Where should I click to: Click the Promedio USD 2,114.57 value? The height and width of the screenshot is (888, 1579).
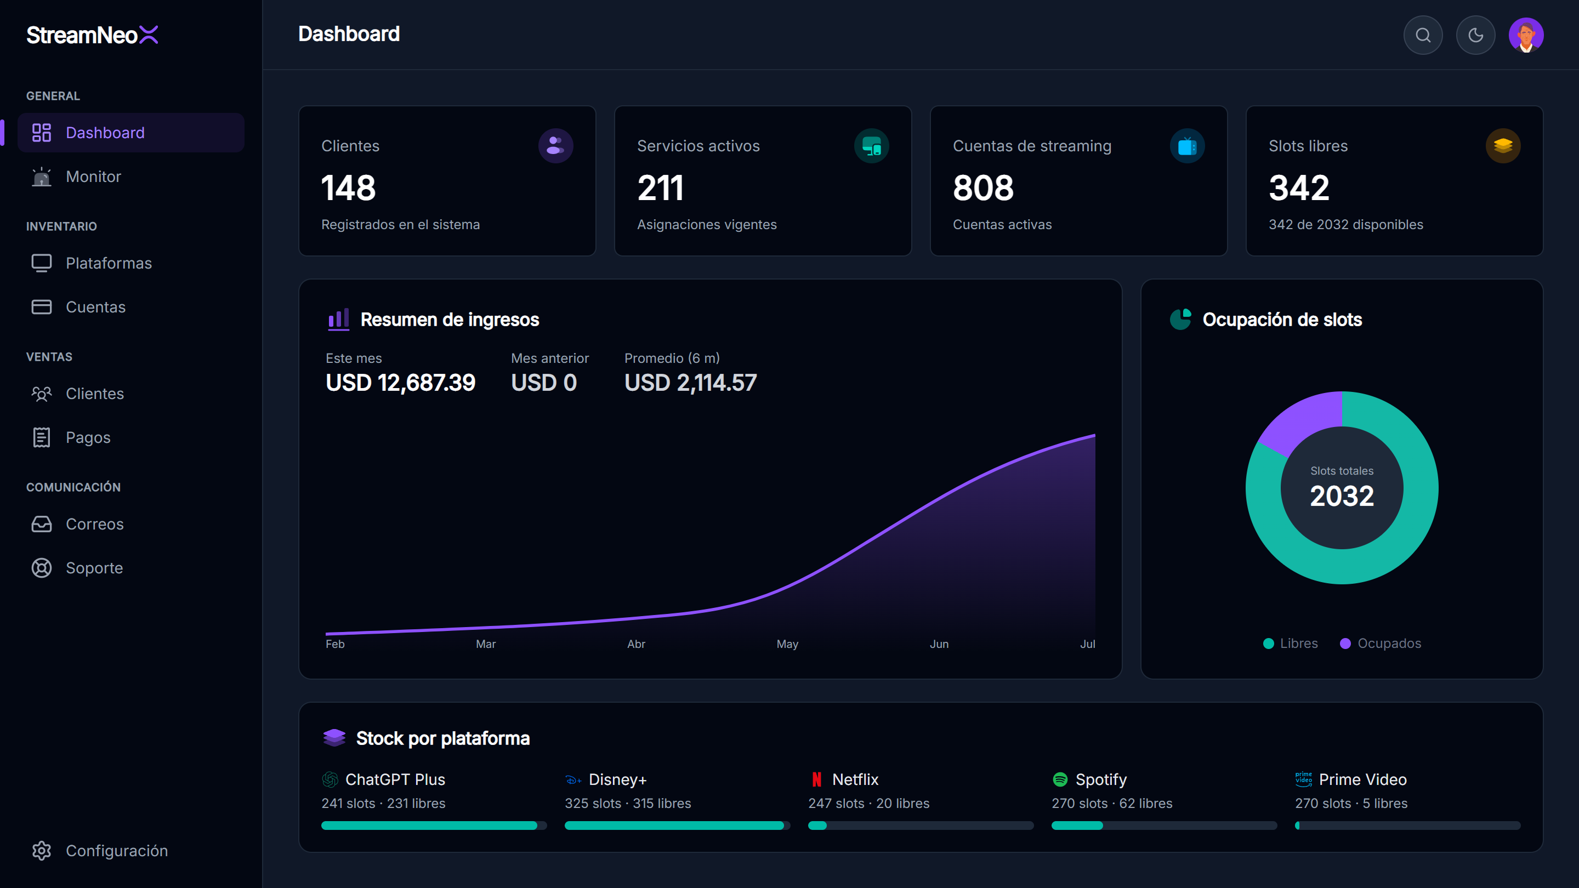click(x=690, y=383)
